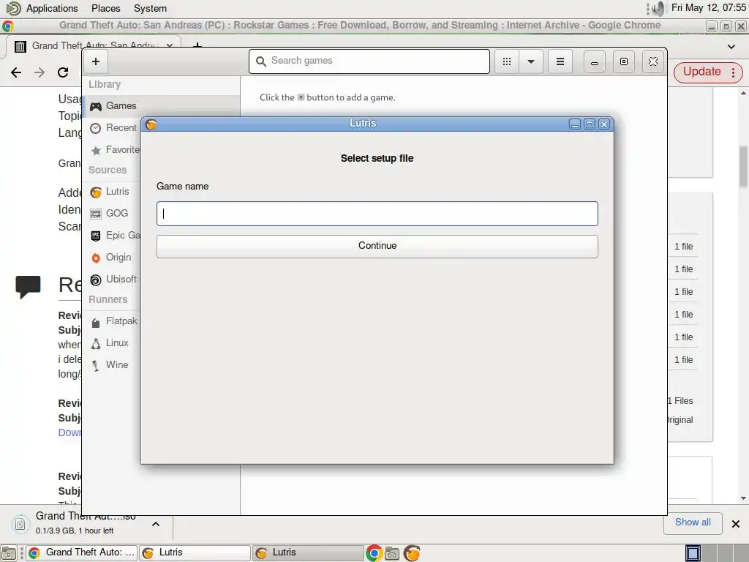Maximize the Select setup file dialog
749x562 pixels.
coord(590,124)
